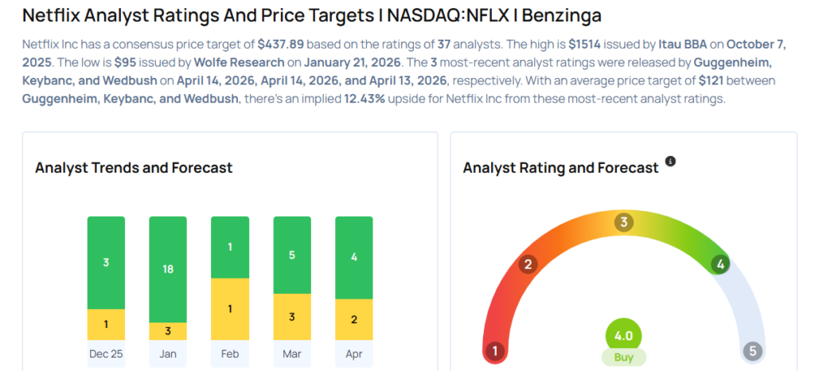This screenshot has height=371, width=815.
Task: Select the Mar month label
Action: tap(292, 354)
